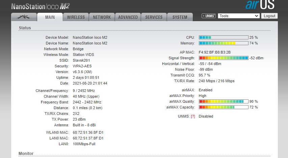
Task: Click the Frequency Band value 2442 - 2482 MHz
Action: pos(87,102)
